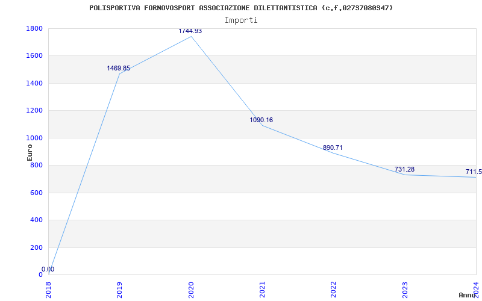
Task: Click the 200 Euro axis tick
Action: pyautogui.click(x=36, y=247)
